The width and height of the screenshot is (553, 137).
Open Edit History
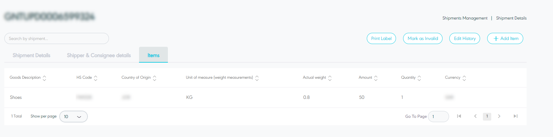465,38
